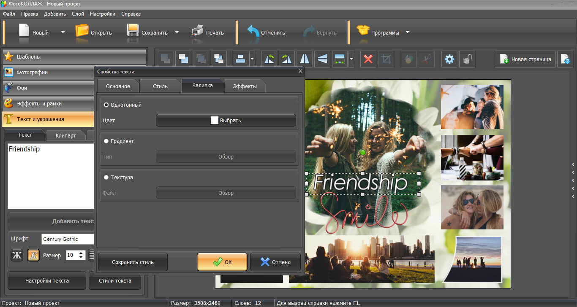
Task: Click the New project document icon
Action: (x=24, y=32)
